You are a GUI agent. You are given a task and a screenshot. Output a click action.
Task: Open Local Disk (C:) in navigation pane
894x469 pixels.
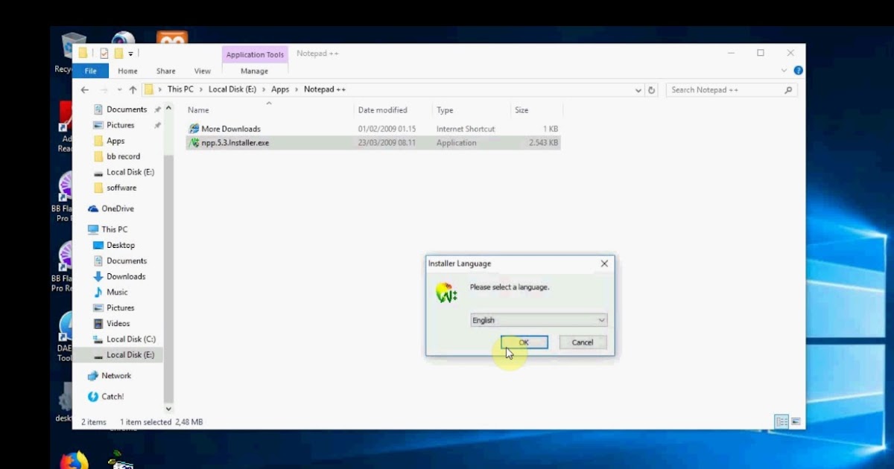[x=130, y=339]
